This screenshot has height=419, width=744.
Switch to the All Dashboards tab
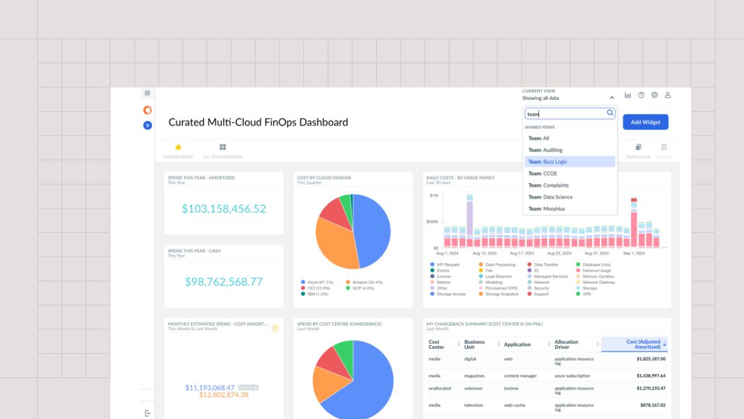click(x=223, y=151)
